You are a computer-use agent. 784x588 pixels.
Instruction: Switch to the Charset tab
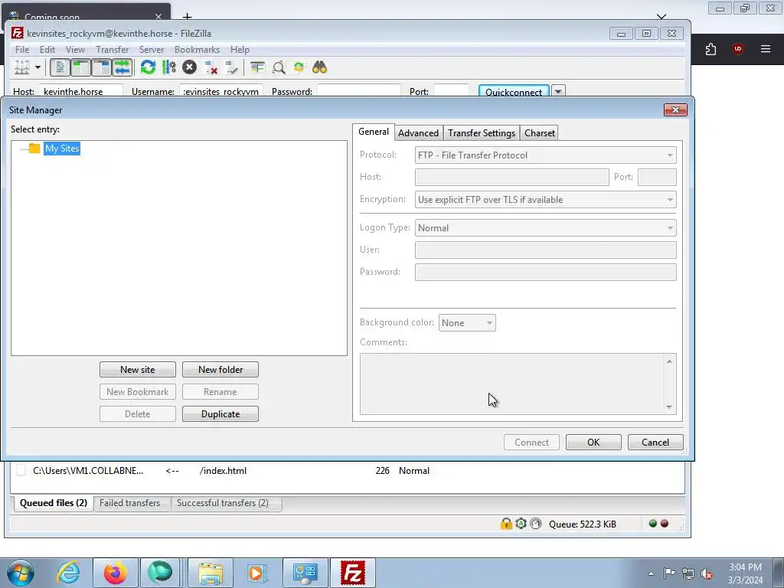click(x=540, y=133)
